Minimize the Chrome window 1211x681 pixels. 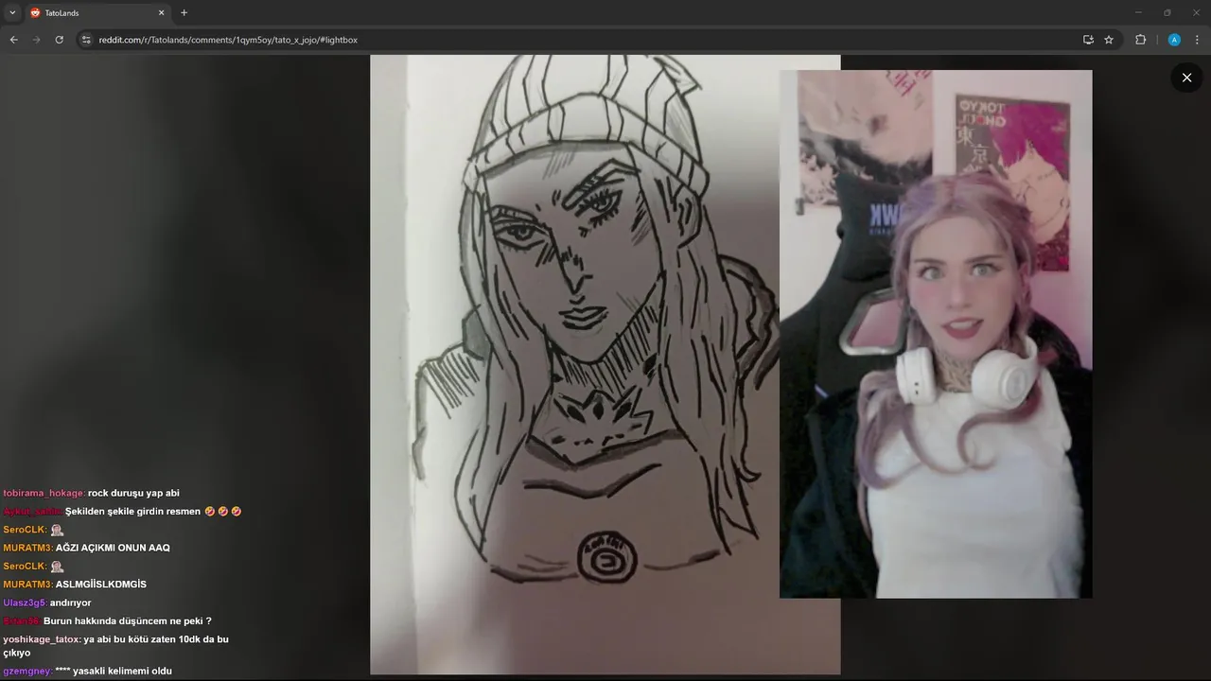click(1139, 12)
